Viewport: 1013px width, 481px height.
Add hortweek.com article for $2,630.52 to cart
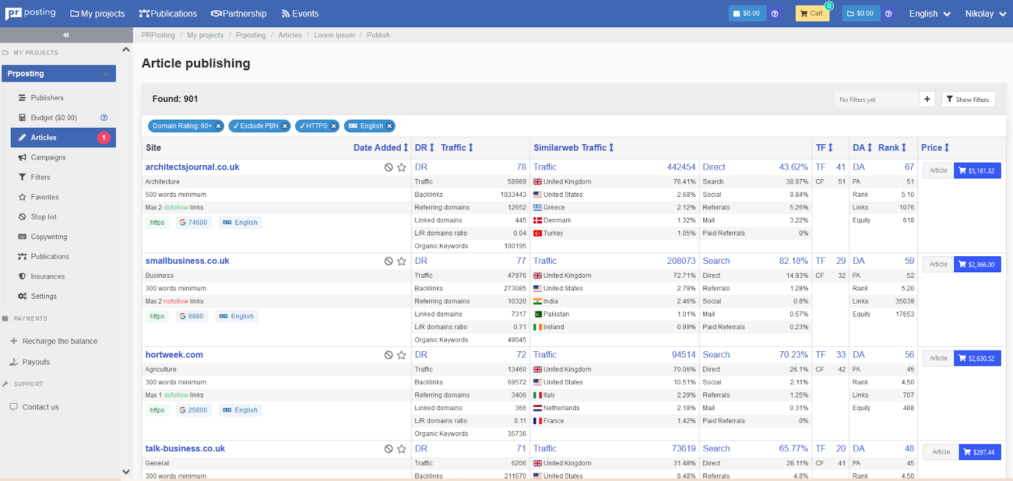[x=977, y=358]
